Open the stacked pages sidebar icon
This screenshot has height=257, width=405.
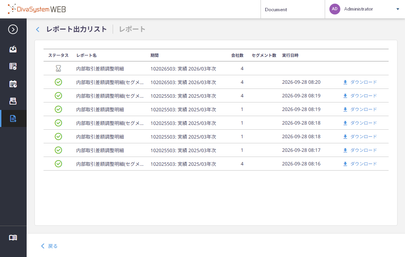click(13, 101)
